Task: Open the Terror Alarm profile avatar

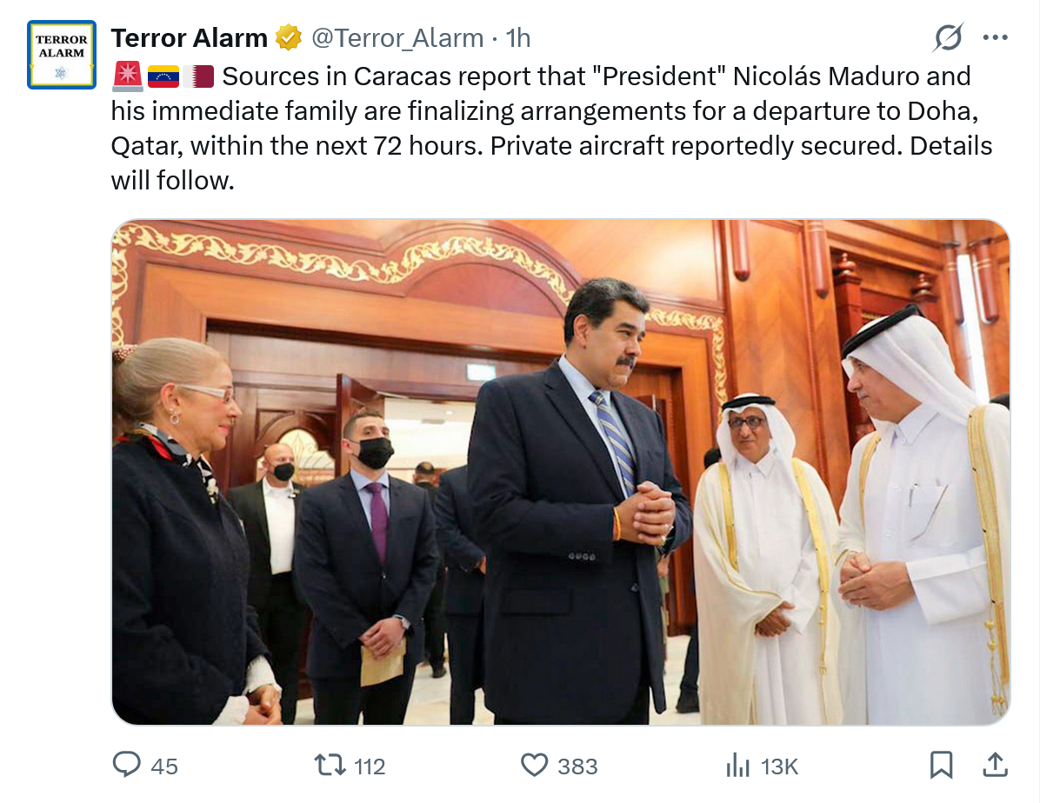Action: point(62,55)
